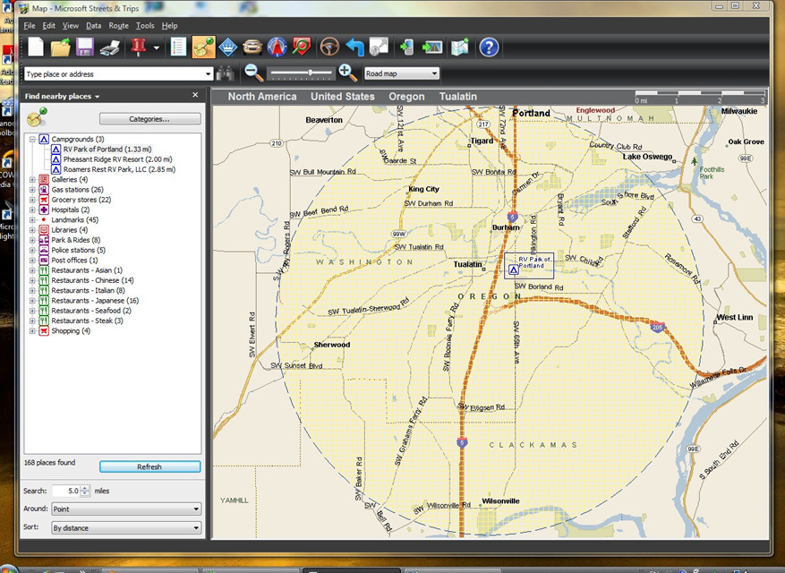Select the red Pushpin tool

click(x=138, y=47)
